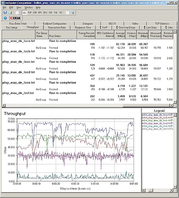The width and height of the screenshot is (179, 198).
Task: Click the results table scroll-down arrow
Action: point(175,102)
